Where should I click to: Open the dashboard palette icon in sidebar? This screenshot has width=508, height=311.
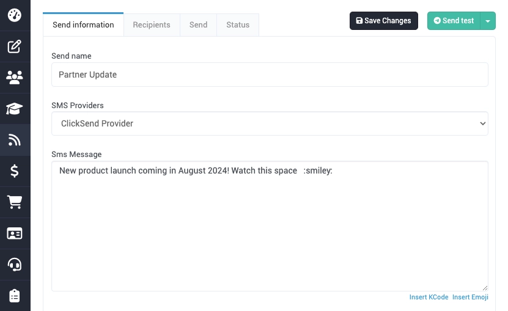[15, 15]
